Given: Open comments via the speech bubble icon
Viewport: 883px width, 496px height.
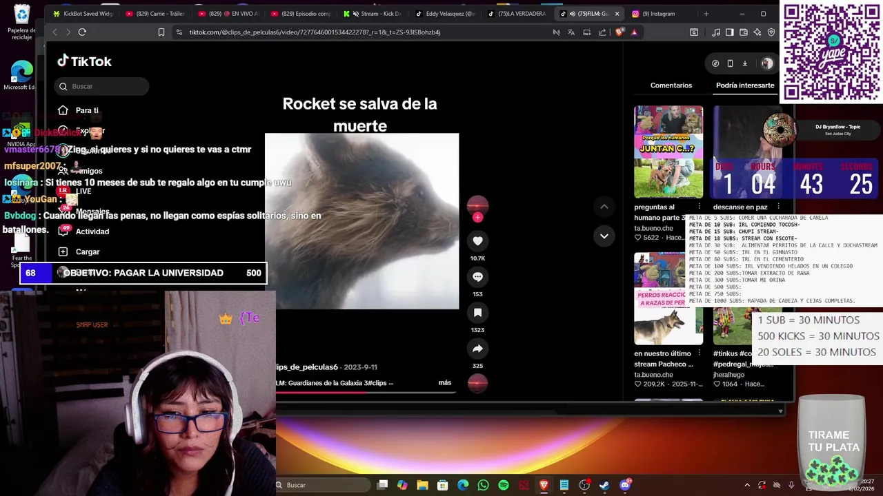Looking at the screenshot, I should [477, 276].
